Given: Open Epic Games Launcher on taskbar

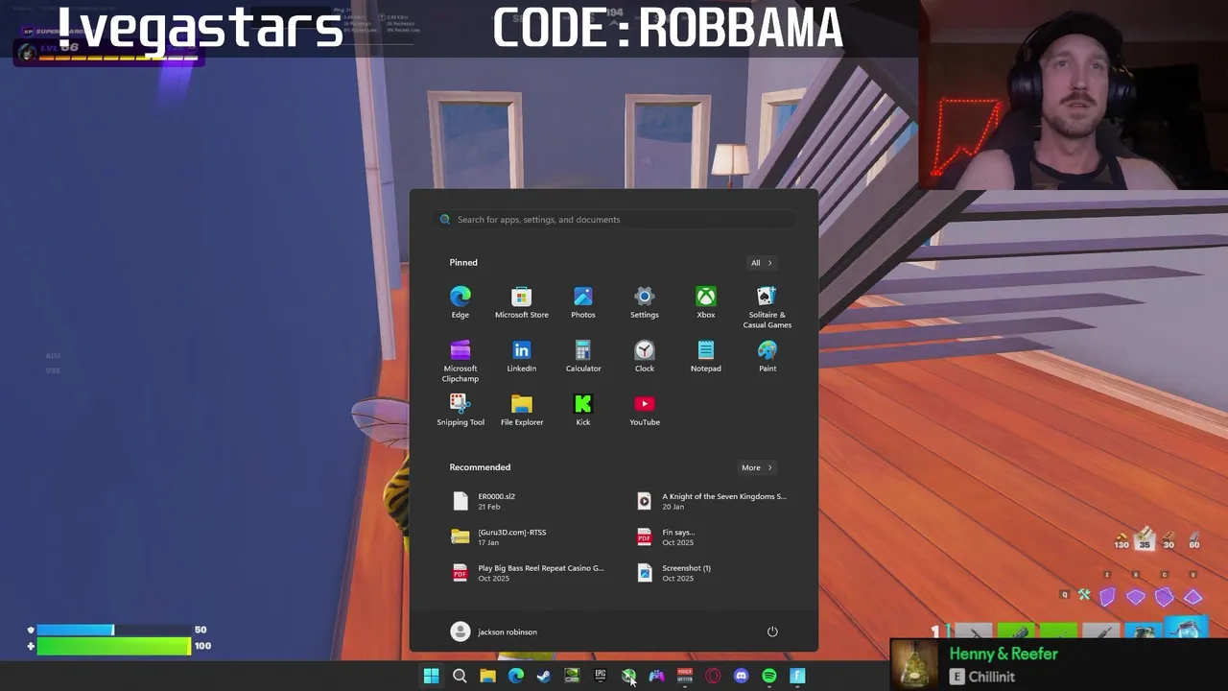Looking at the screenshot, I should click(x=601, y=676).
